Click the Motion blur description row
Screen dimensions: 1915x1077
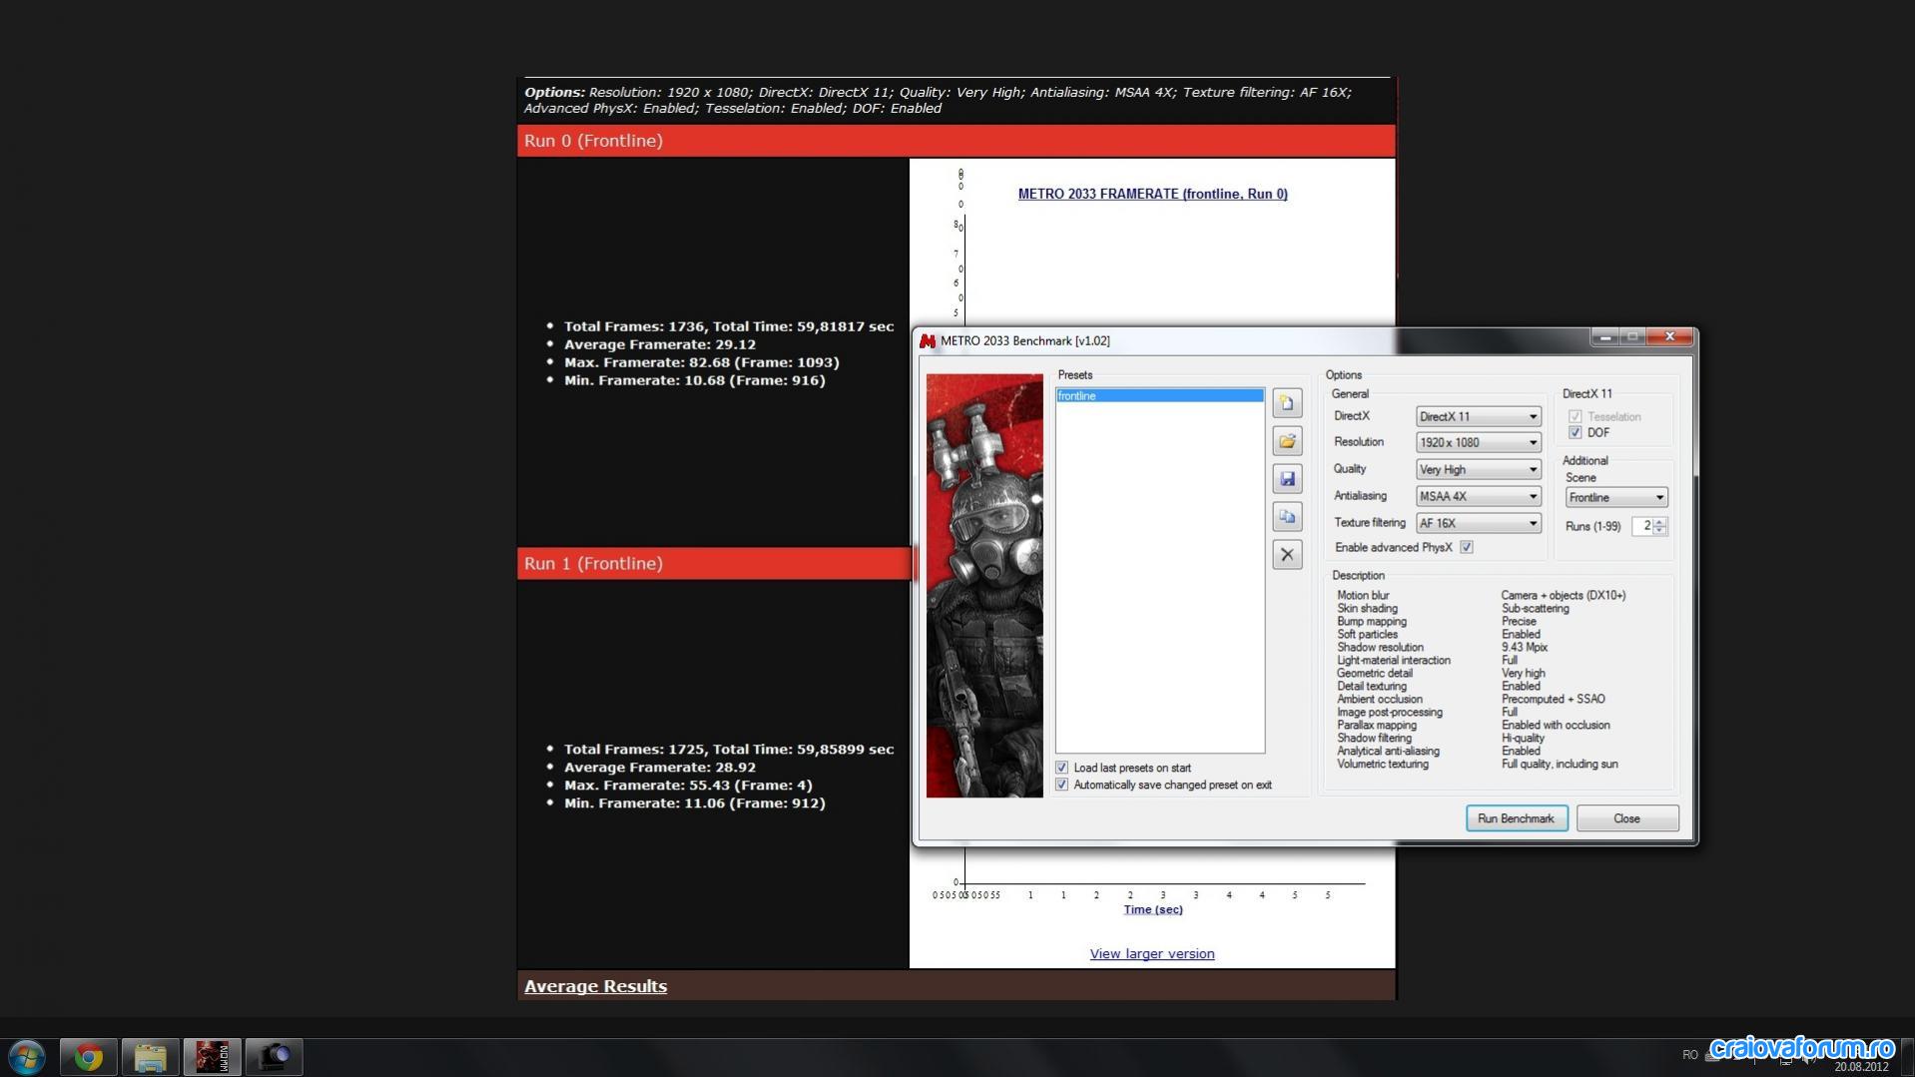click(x=1481, y=596)
